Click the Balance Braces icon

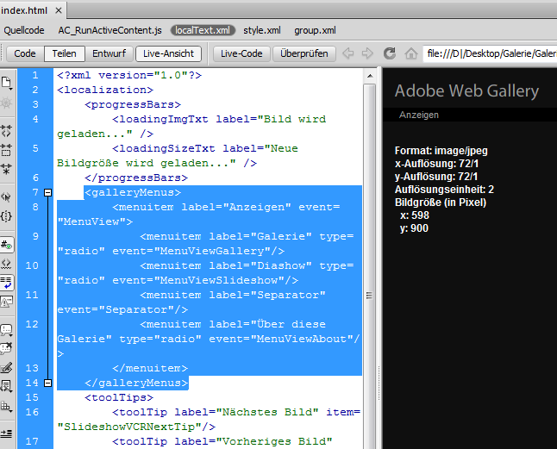click(7, 215)
